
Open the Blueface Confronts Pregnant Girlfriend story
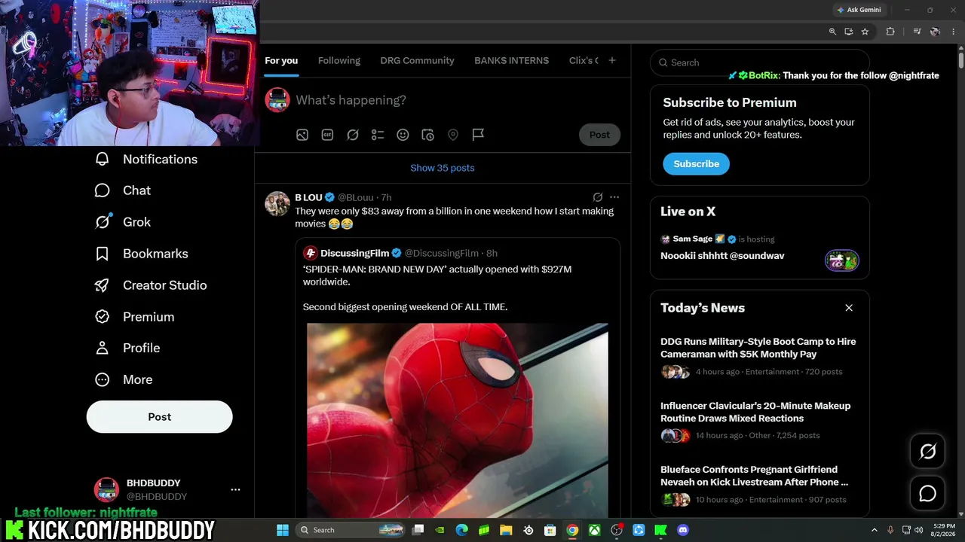click(754, 476)
